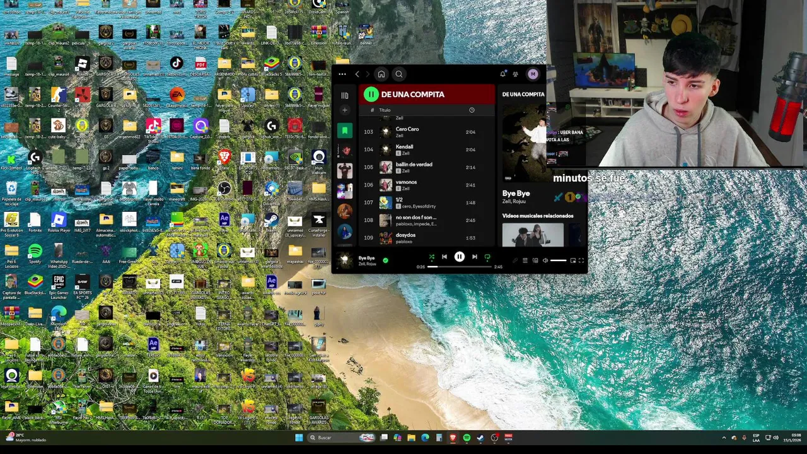Open Windows Start menu
Viewport: 807px width, 454px height.
299,438
